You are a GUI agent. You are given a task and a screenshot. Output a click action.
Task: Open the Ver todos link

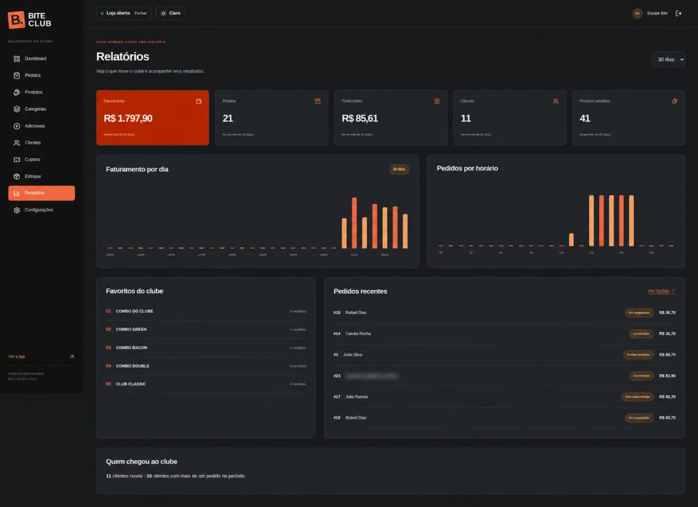(661, 291)
